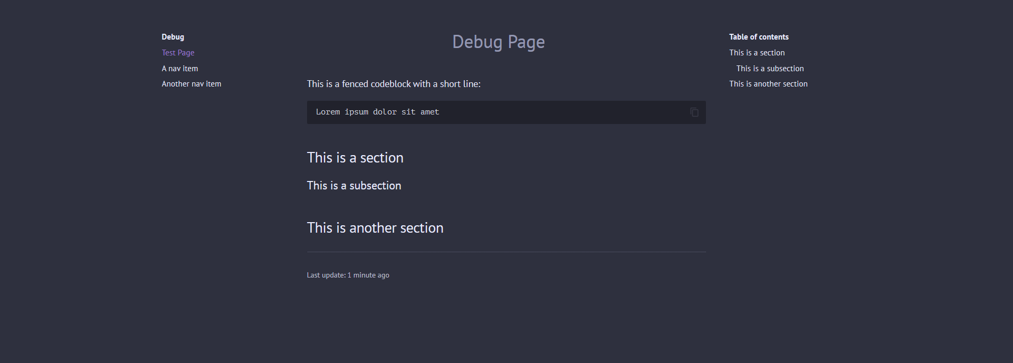
Task: Click the fenced codeblock intro paragraph
Action: (394, 84)
